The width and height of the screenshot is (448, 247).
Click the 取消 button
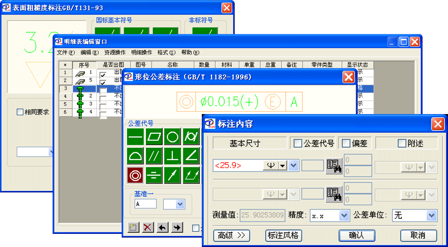pos(418,236)
